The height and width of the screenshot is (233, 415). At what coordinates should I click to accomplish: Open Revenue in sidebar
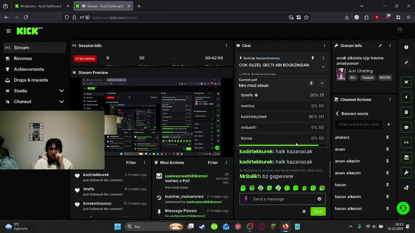(35, 59)
